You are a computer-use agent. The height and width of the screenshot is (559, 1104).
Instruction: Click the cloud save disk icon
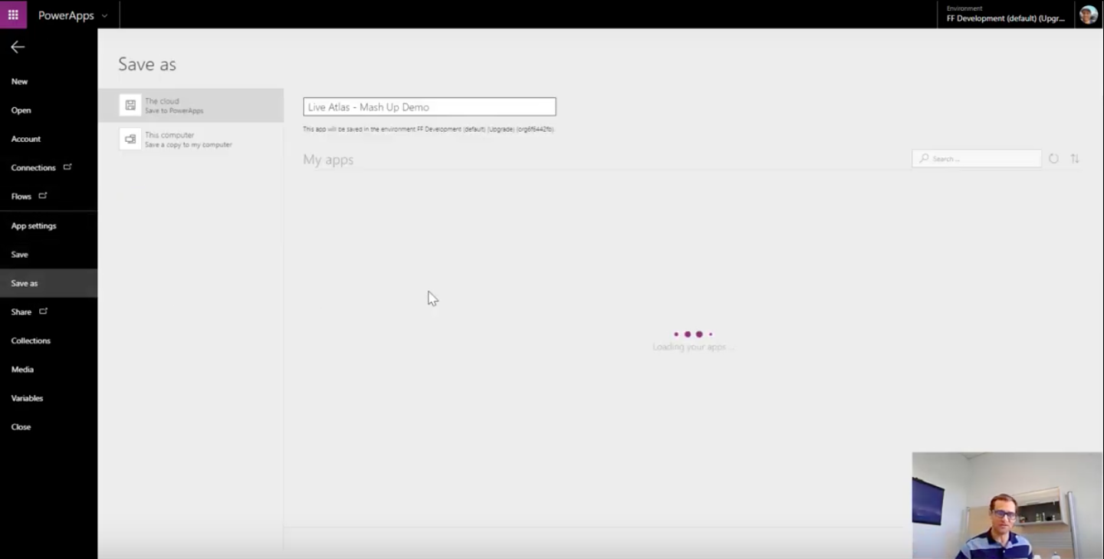click(130, 105)
